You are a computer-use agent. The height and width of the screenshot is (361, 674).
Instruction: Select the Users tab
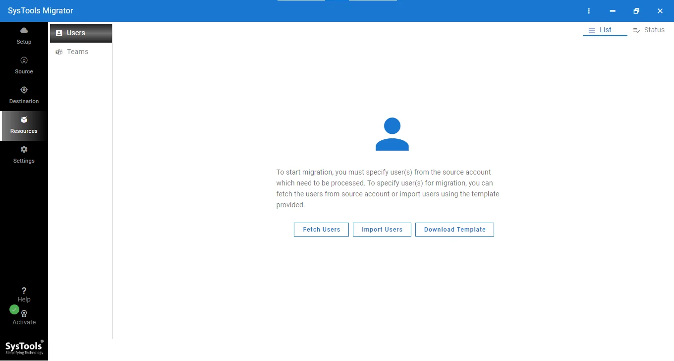81,33
